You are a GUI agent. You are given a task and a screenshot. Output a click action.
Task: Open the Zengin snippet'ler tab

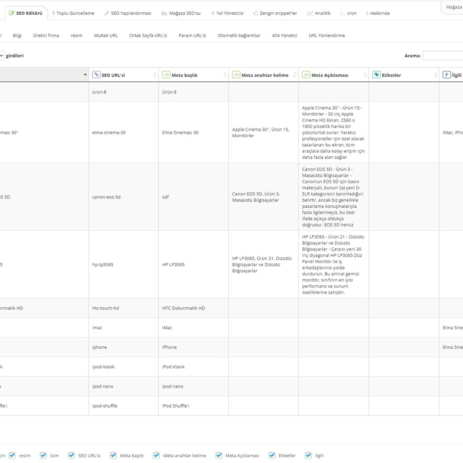point(275,13)
